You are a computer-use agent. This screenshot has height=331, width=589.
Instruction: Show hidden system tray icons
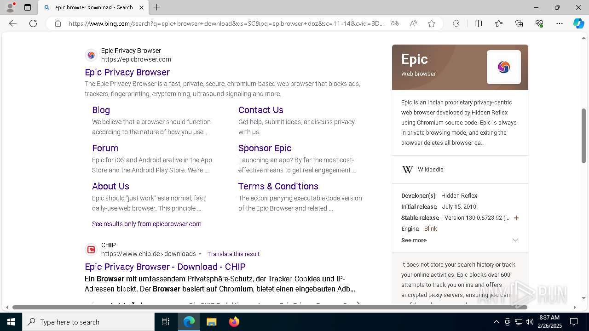496,322
